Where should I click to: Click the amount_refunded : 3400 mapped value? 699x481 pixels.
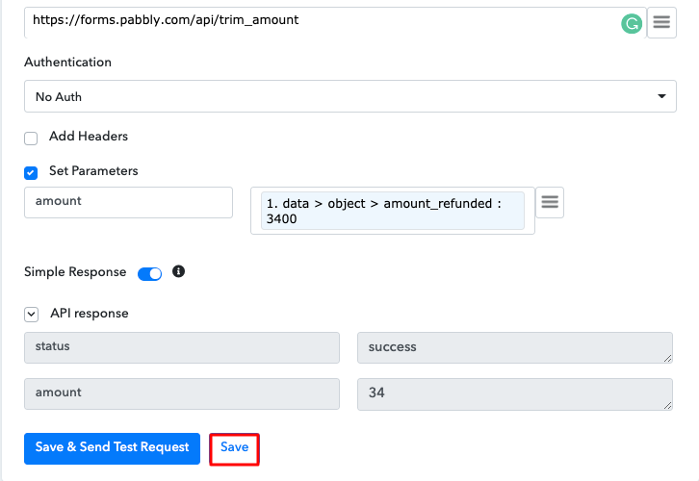(x=392, y=211)
